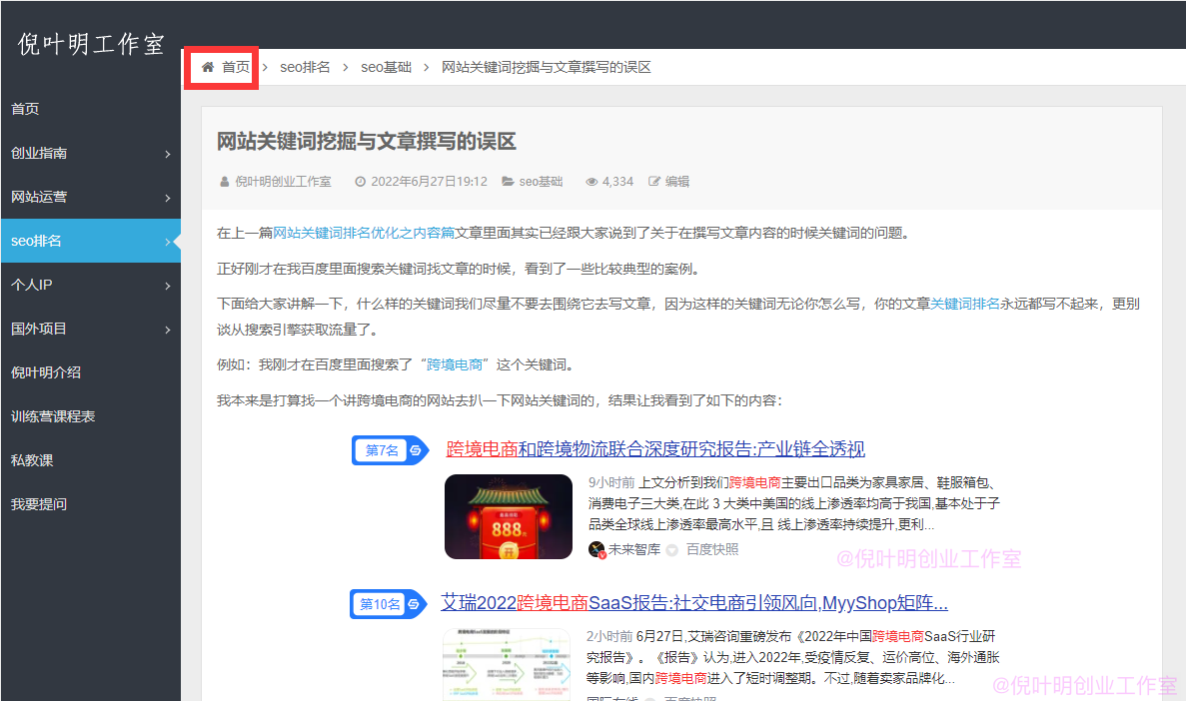Click 首页 breadcrumb link

point(235,67)
